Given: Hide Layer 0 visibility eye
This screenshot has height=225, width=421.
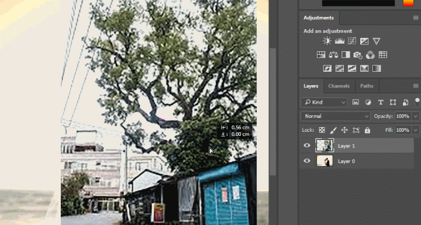Looking at the screenshot, I should point(307,161).
